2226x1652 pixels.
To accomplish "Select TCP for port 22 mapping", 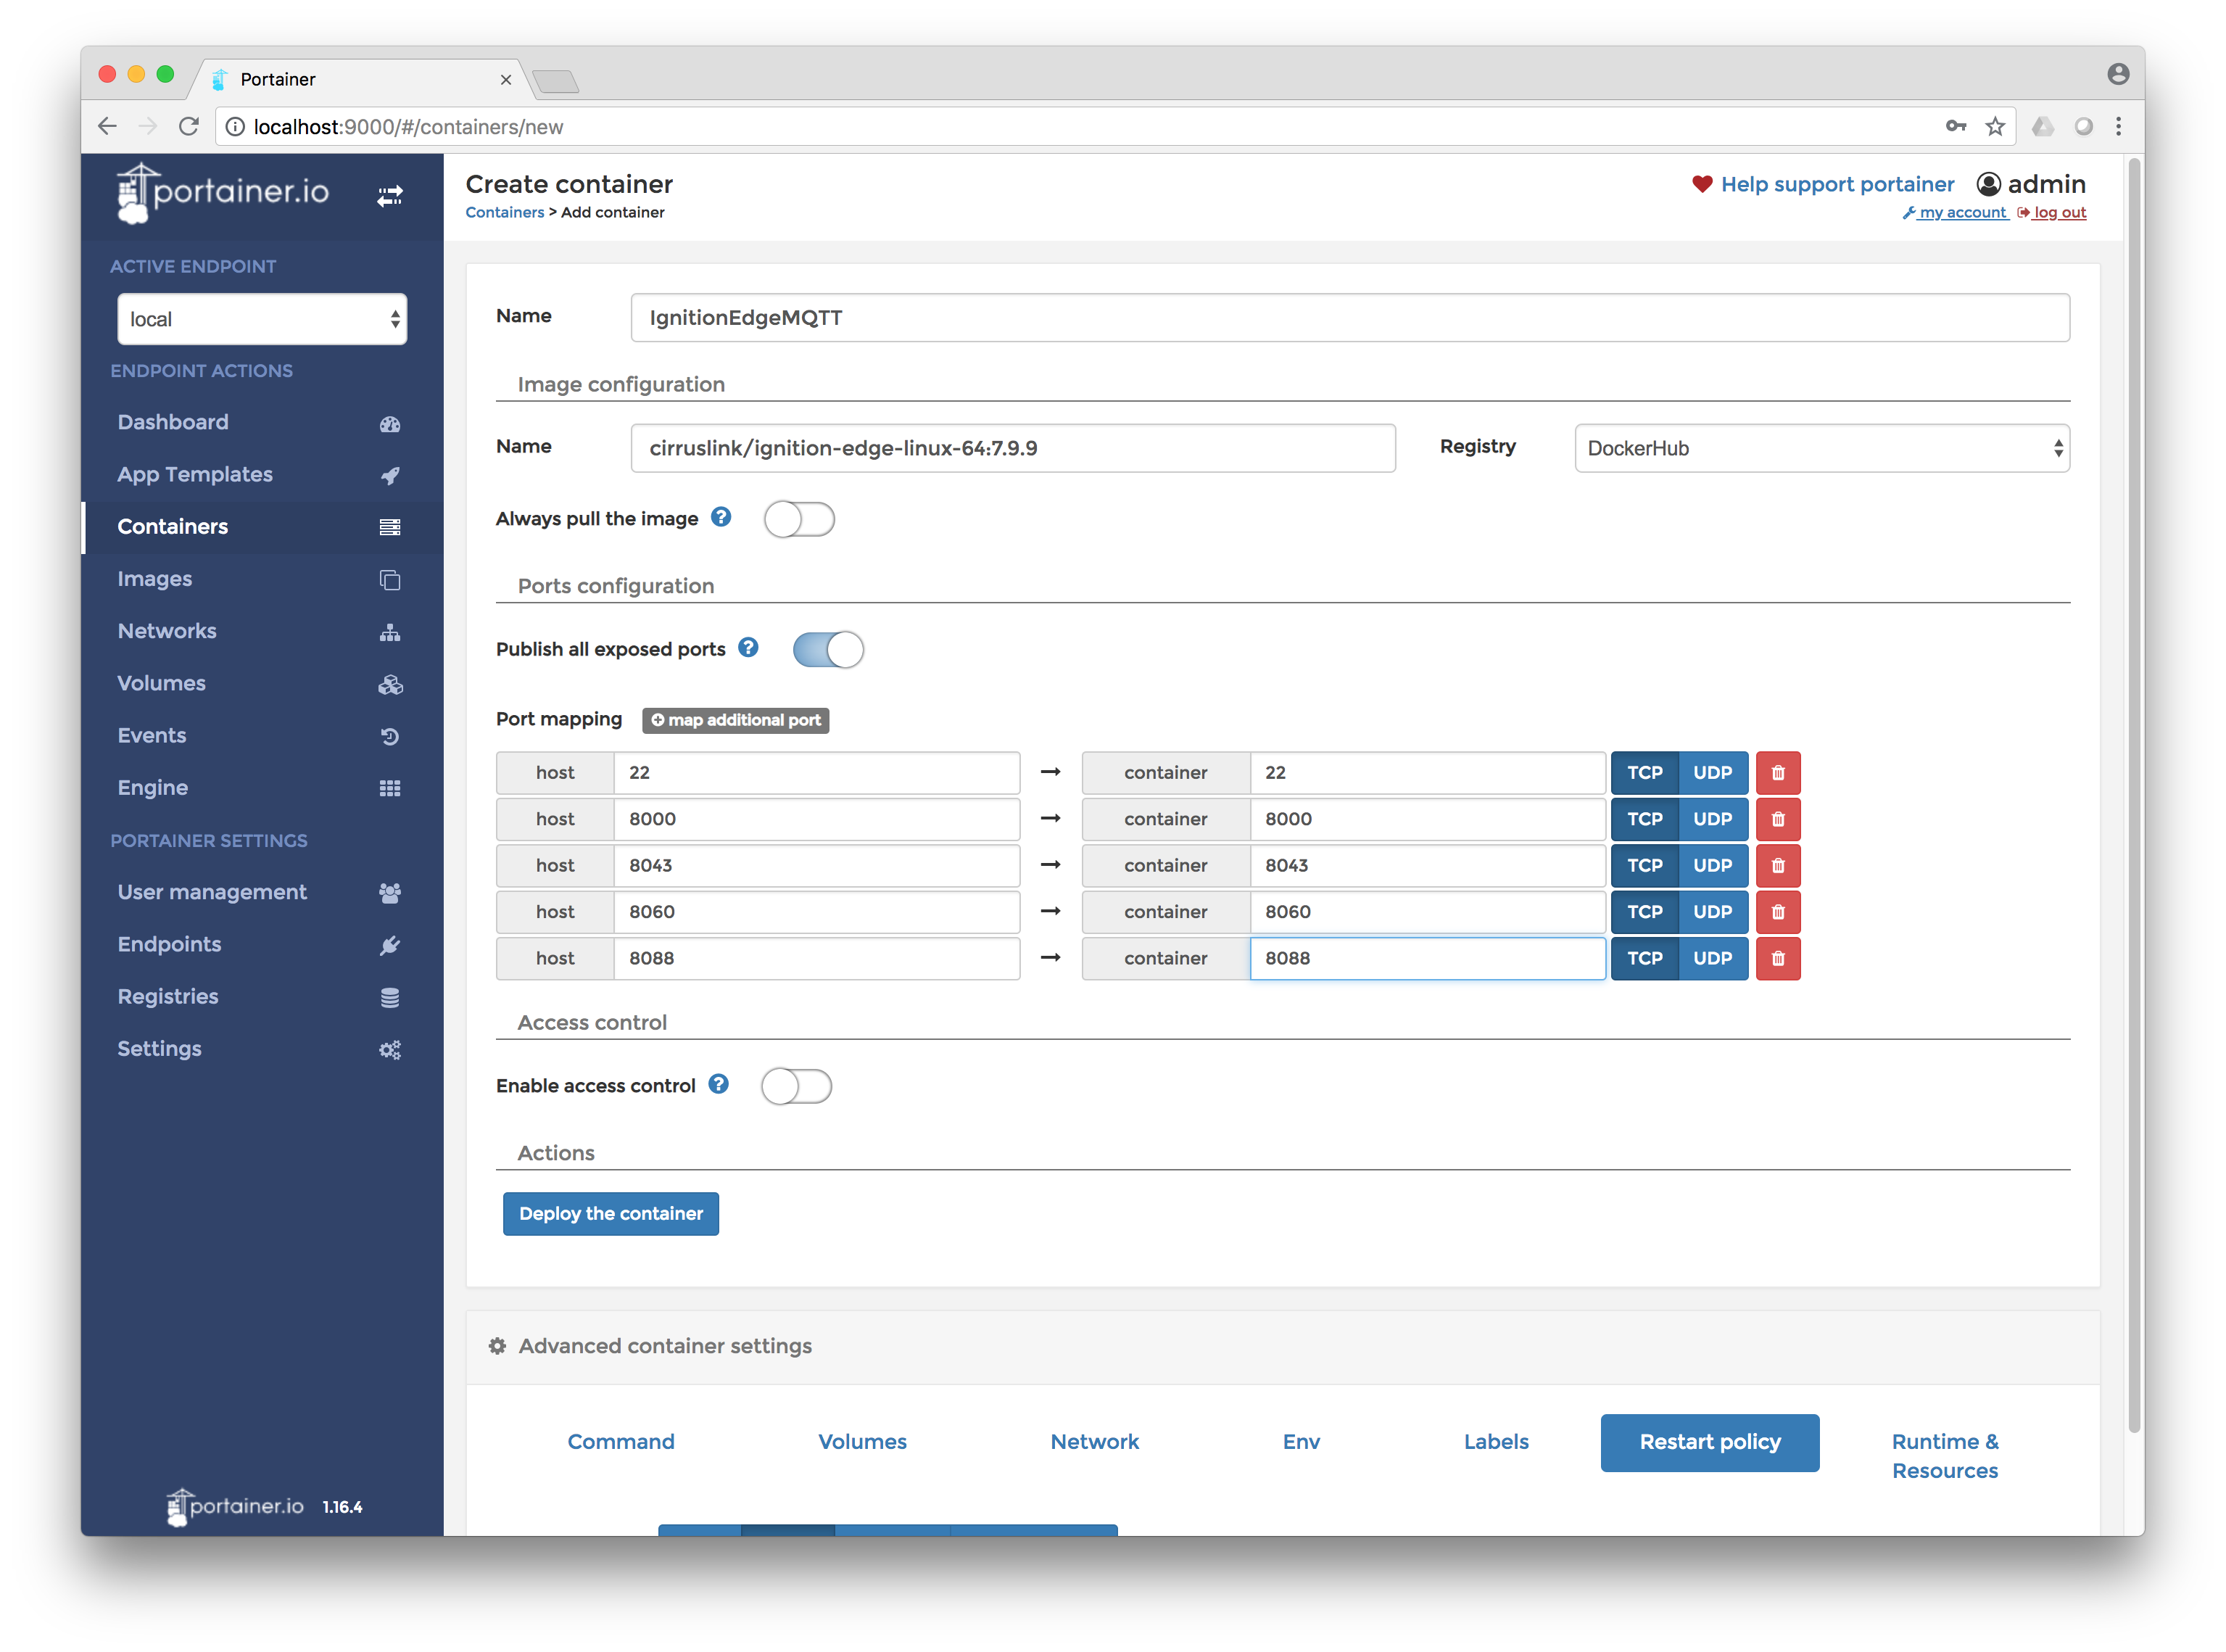I will 1644,773.
